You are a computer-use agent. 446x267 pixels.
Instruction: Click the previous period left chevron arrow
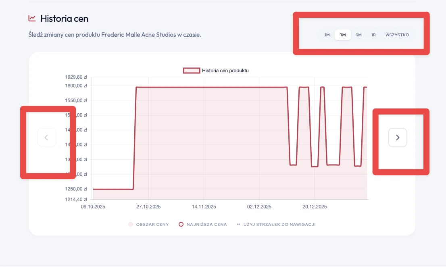pyautogui.click(x=46, y=138)
